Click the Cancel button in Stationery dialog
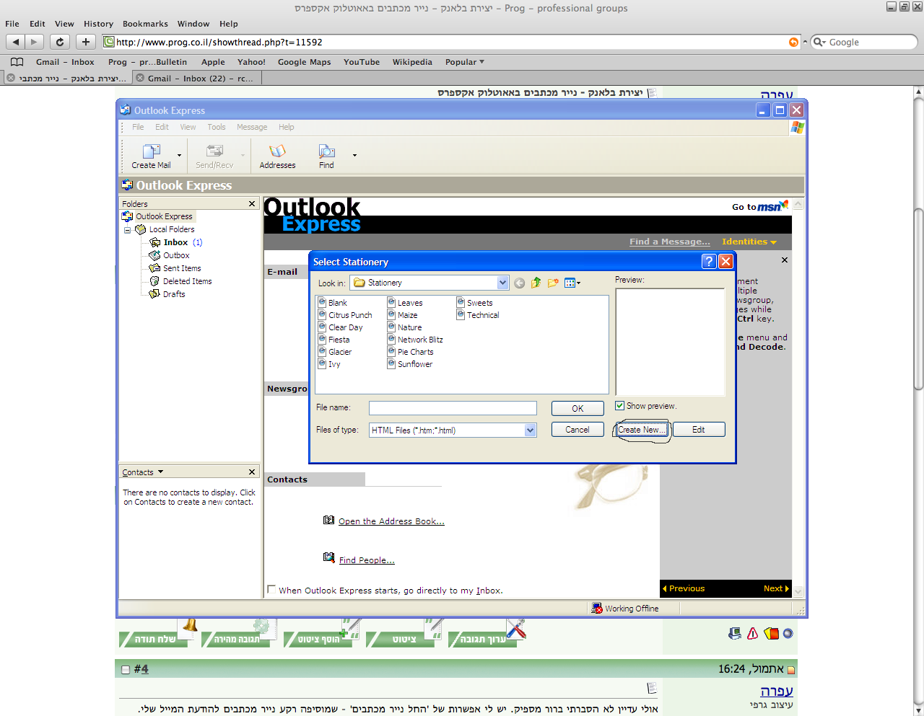 [577, 430]
